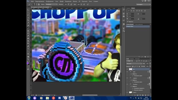
Task: Toggle Hyphenate (Переносы) checkbox
Action: tap(127, 21)
